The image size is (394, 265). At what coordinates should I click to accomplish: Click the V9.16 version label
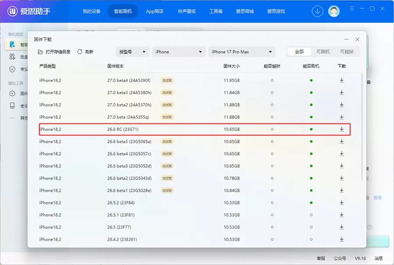coord(360,258)
